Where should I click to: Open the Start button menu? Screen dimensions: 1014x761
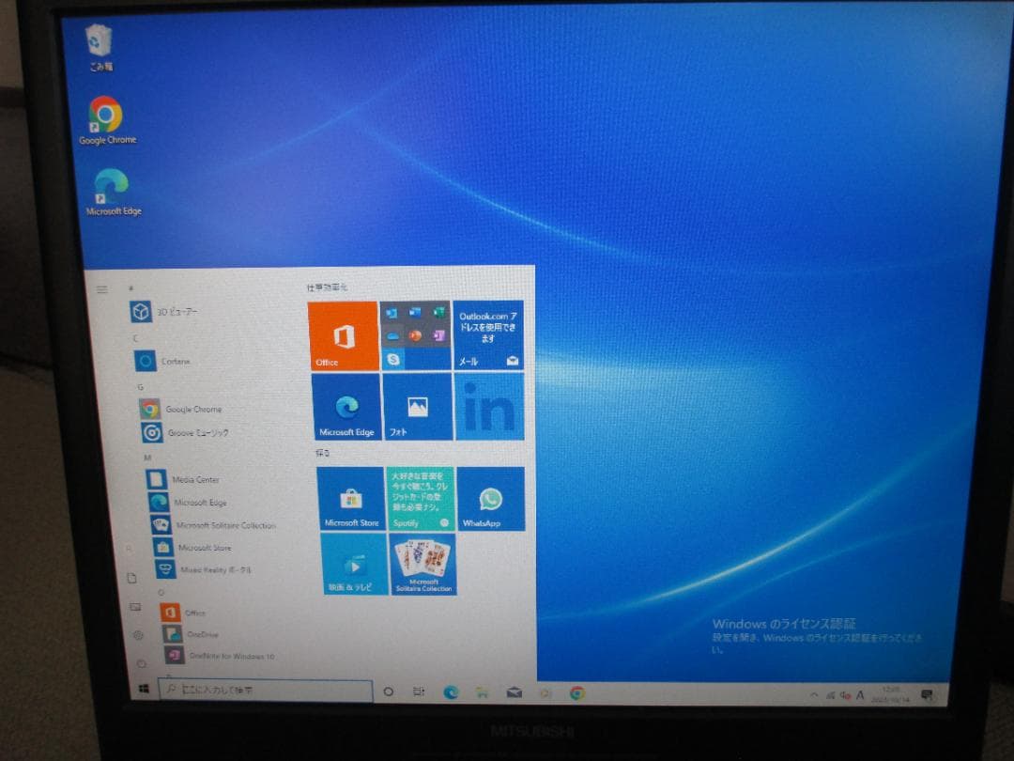(146, 691)
